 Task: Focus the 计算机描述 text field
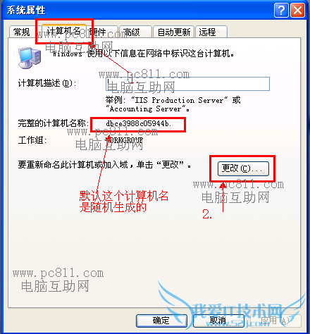[x=187, y=84]
